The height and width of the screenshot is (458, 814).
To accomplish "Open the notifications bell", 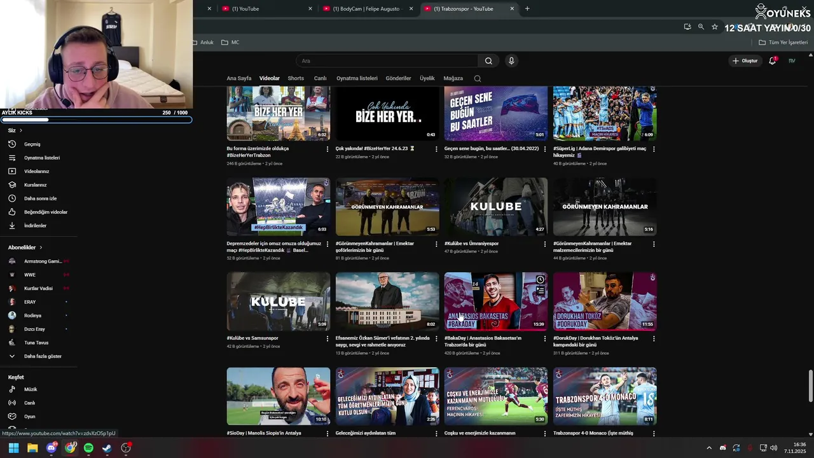I will (x=773, y=61).
